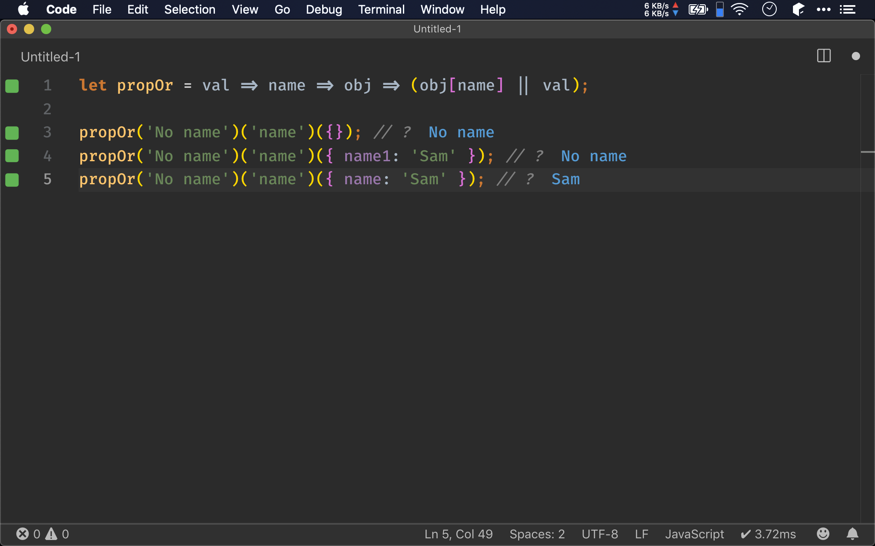This screenshot has height=546, width=875.
Task: Click line number 2 in the gutter
Action: (x=47, y=109)
